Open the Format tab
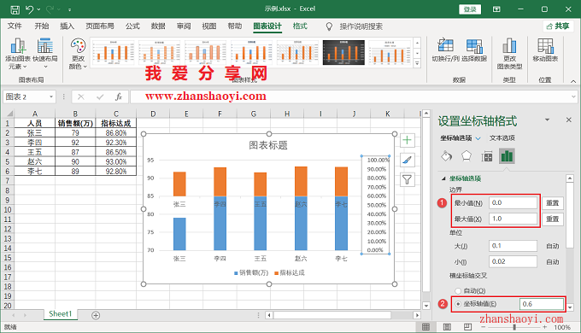The height and width of the screenshot is (333, 581). pos(300,26)
